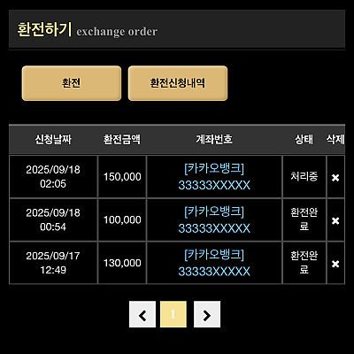Delete the 130,000 exchange record
This screenshot has height=354, width=354.
pos(335,264)
